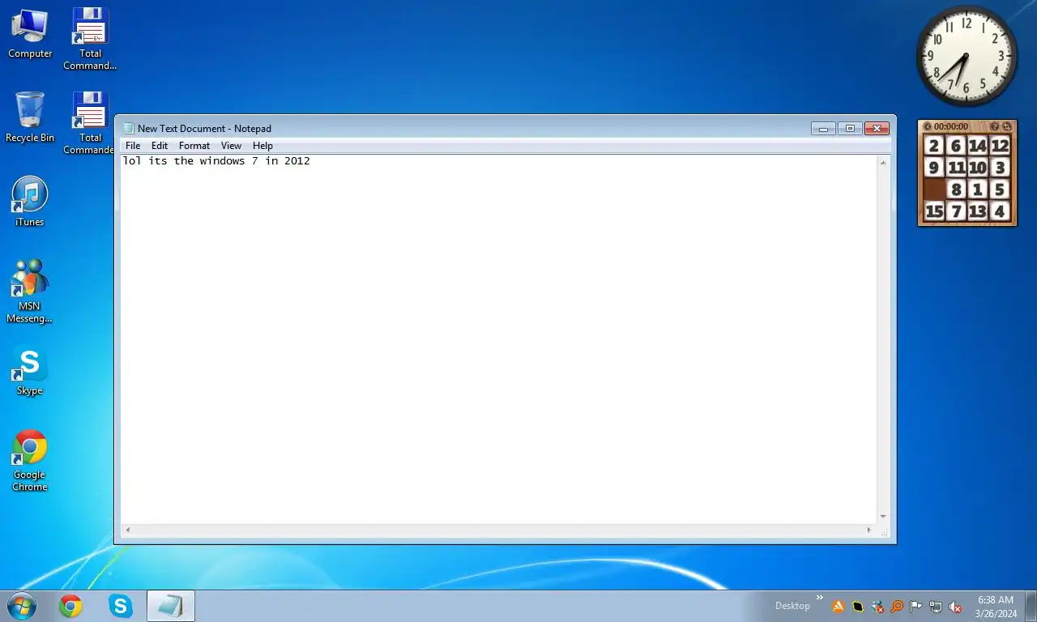Screen dimensions: 1037x622
Task: Open the Help menu in Notepad
Action: (x=262, y=146)
